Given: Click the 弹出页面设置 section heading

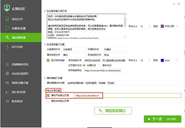Looking at the screenshot, I should (53, 91).
